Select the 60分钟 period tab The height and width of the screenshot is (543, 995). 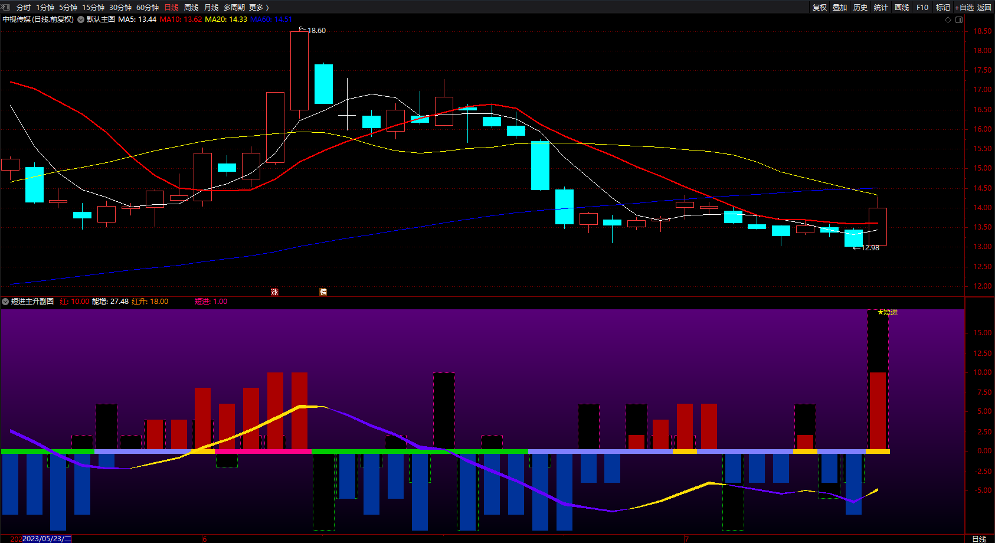[148, 7]
